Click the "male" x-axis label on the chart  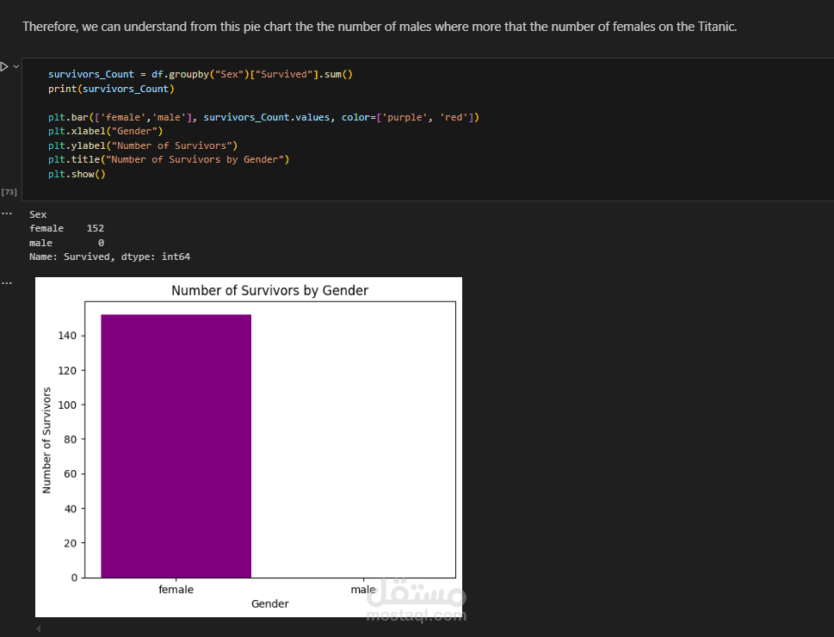pos(363,590)
